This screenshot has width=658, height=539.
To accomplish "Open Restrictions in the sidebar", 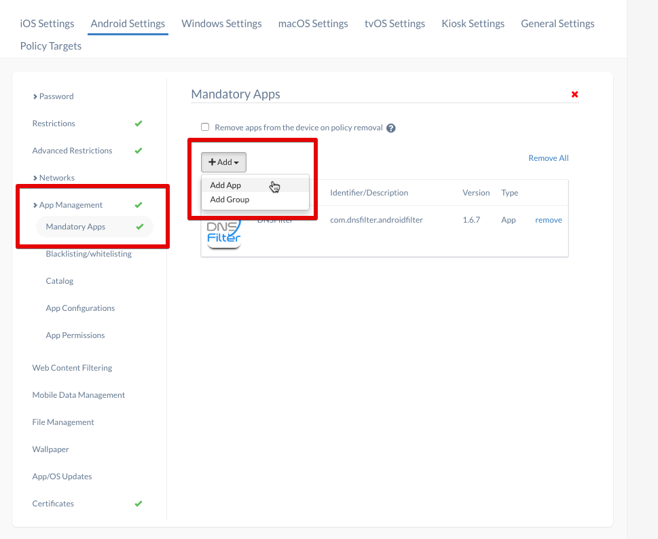I will 54,124.
